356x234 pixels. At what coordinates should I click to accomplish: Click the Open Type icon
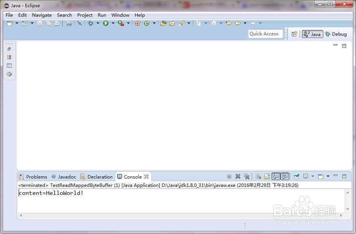pyautogui.click(x=164, y=23)
